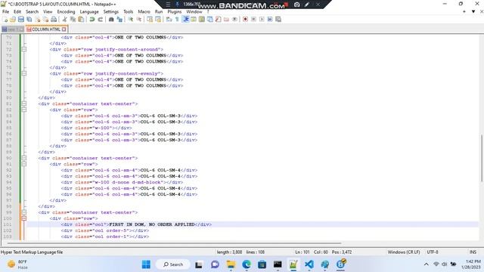This screenshot has width=484, height=272.
Task: Click the Open file toolbar icon
Action: coord(13,19)
